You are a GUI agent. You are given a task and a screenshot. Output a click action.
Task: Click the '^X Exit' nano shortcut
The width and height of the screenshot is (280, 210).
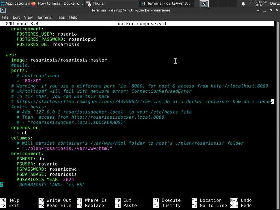[10, 206]
